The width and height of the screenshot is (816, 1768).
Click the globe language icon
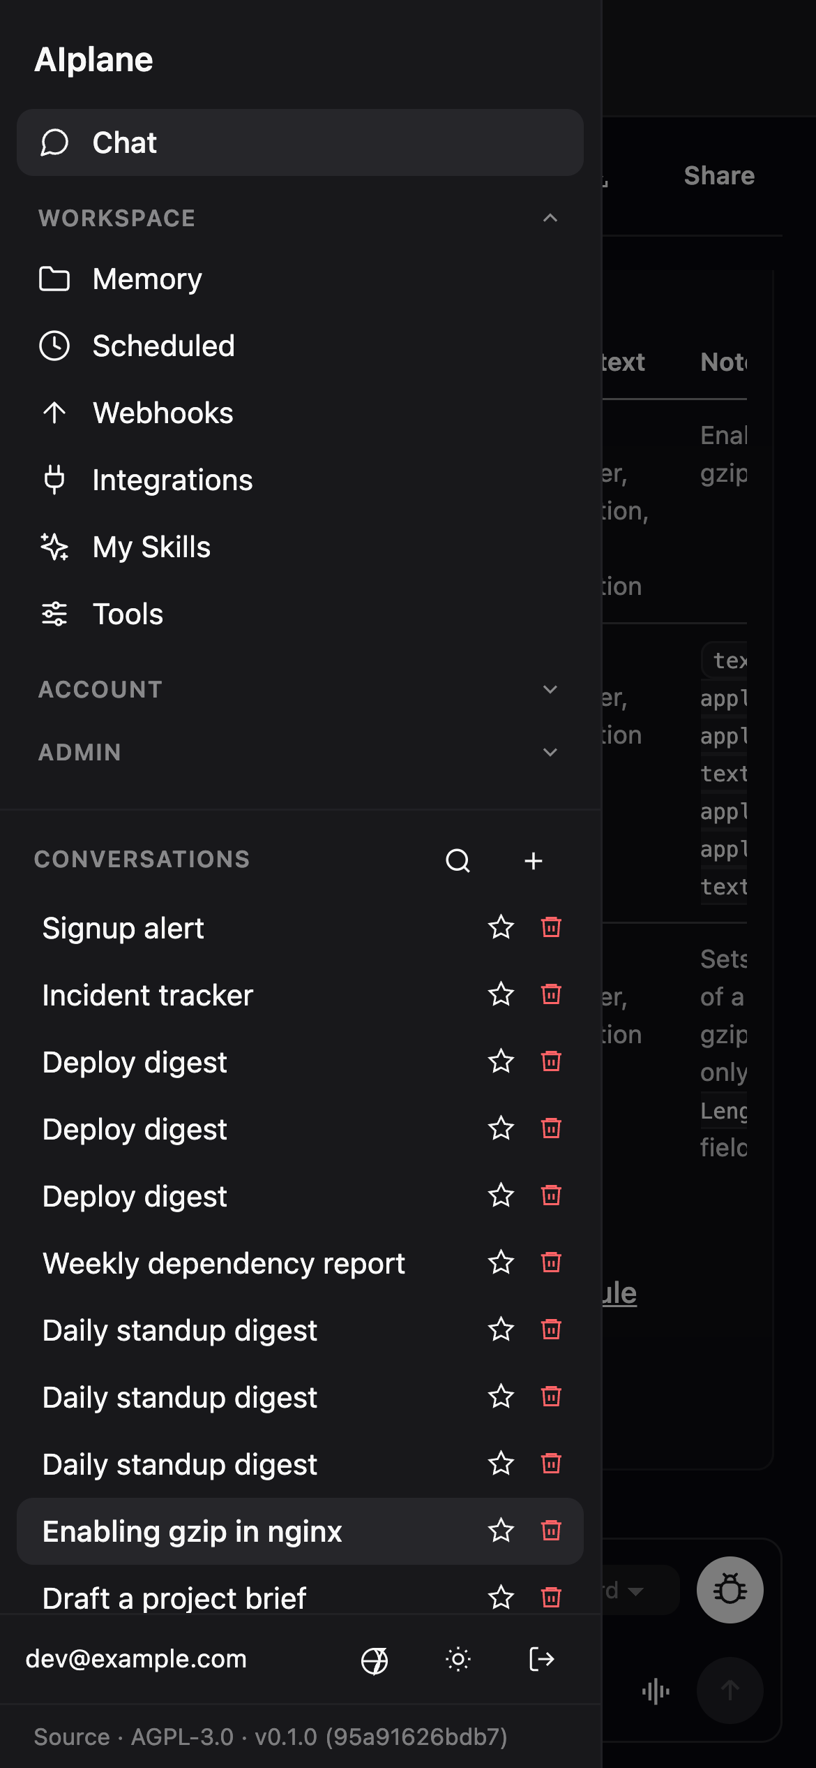click(x=375, y=1660)
